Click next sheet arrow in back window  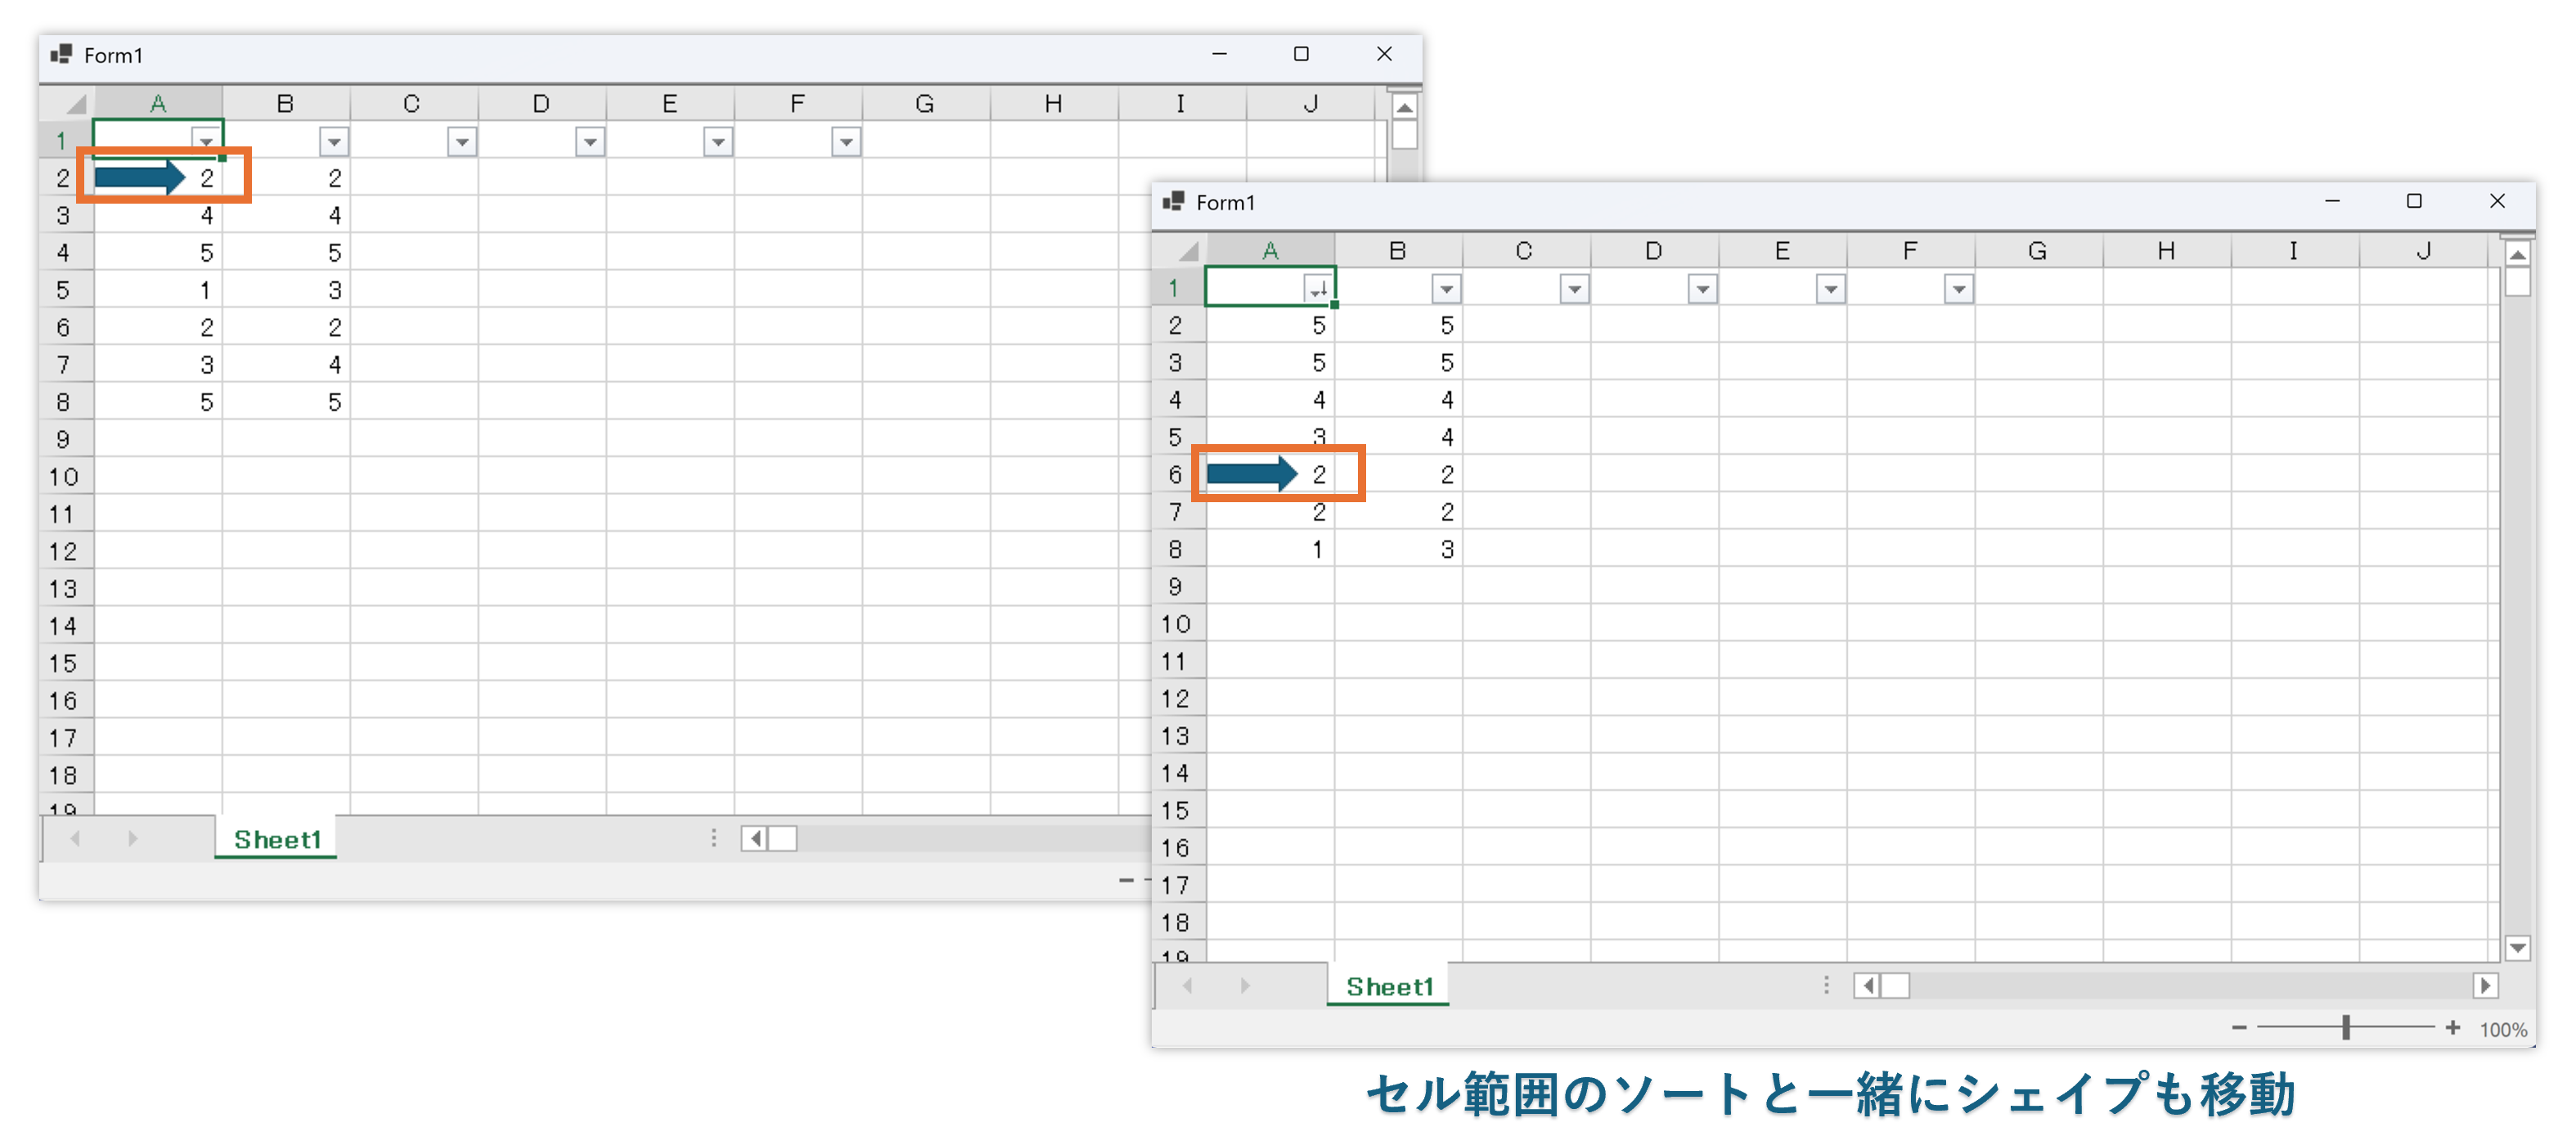[x=133, y=839]
